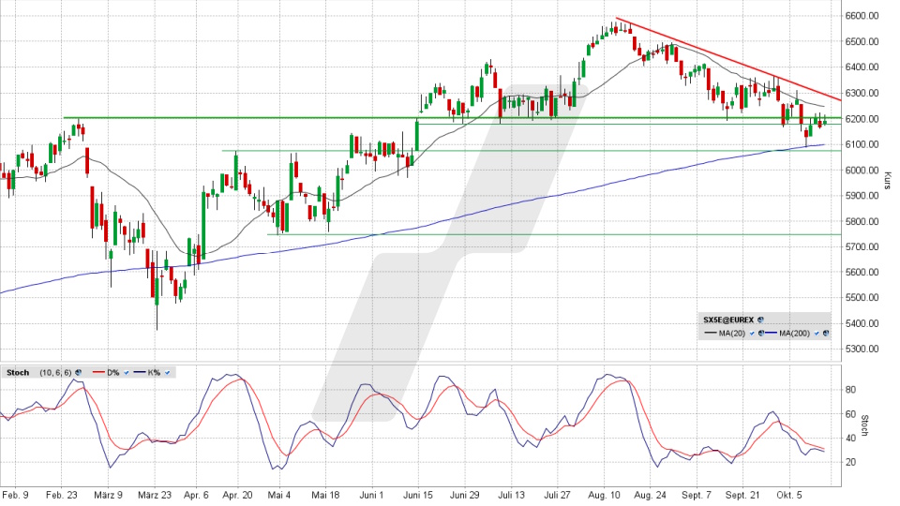Click the Stoch vertical axis title
Viewport: 900px width, 506px height.
pyautogui.click(x=865, y=425)
